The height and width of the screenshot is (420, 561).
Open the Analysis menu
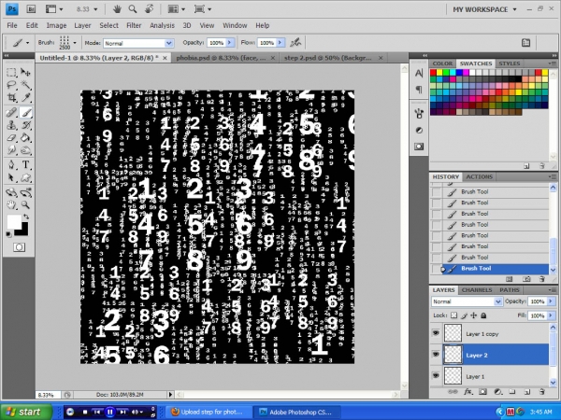162,26
